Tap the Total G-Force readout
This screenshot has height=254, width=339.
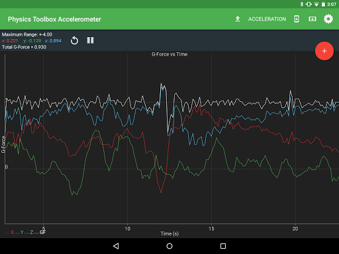(x=24, y=47)
